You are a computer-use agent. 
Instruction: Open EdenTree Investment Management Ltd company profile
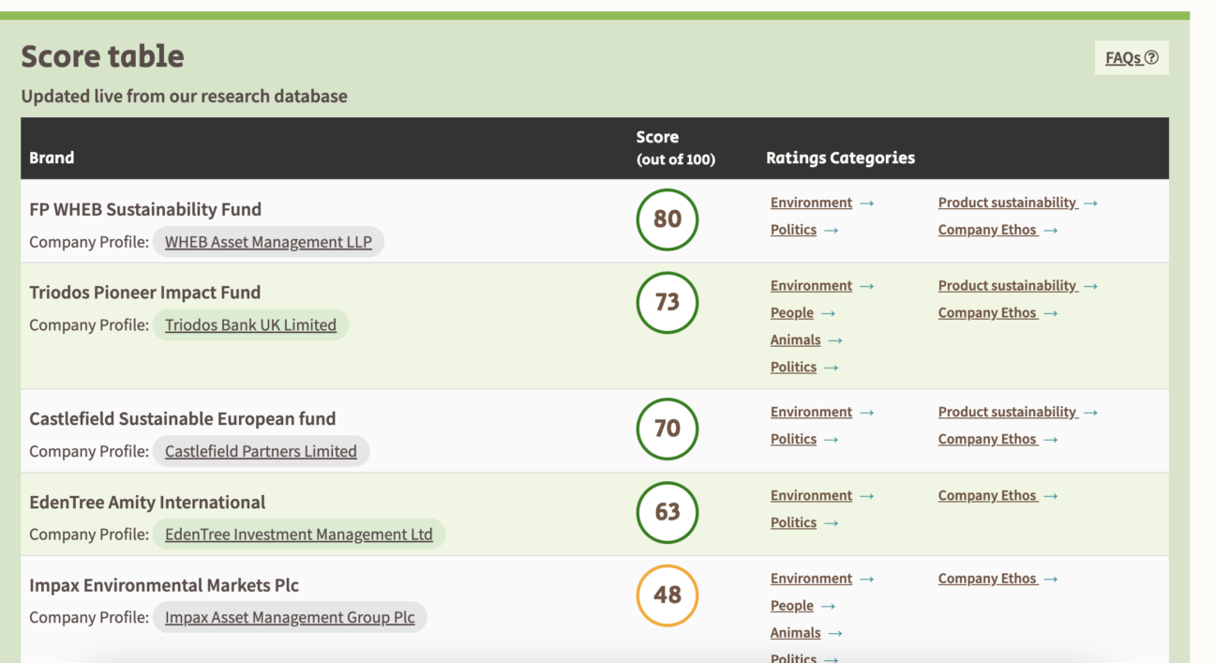click(299, 535)
